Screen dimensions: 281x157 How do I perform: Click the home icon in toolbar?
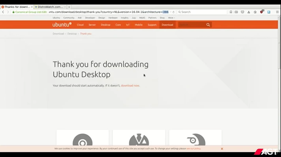coord(255,12)
